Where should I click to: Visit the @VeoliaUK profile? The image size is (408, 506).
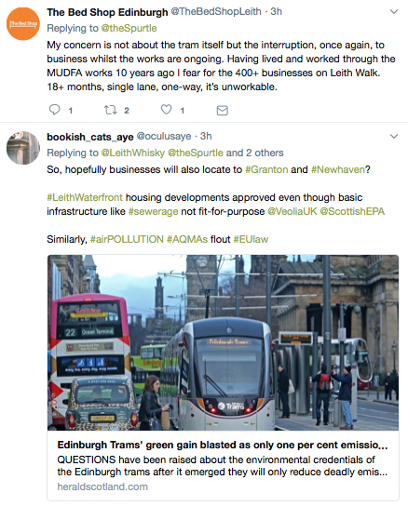tap(292, 211)
